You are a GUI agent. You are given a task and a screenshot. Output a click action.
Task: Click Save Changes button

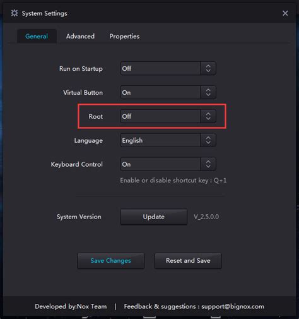point(110,261)
